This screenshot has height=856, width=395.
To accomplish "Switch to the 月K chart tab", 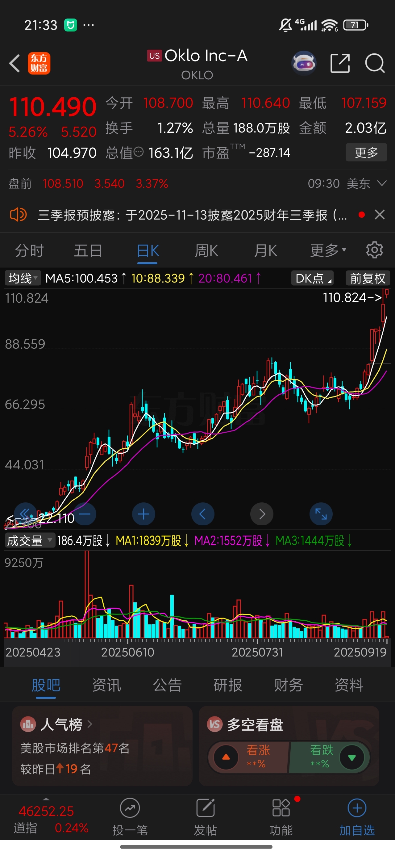I will 265,250.
